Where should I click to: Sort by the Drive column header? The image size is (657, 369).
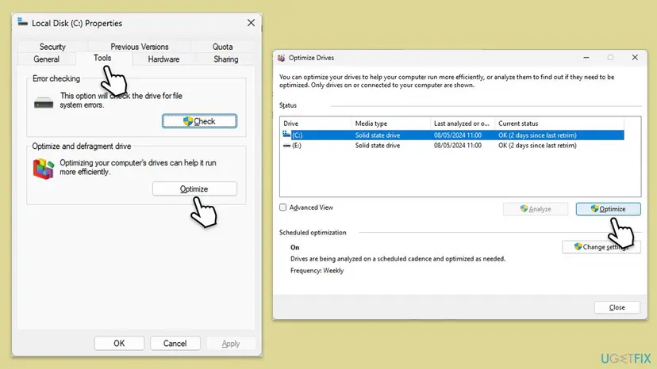coord(316,124)
